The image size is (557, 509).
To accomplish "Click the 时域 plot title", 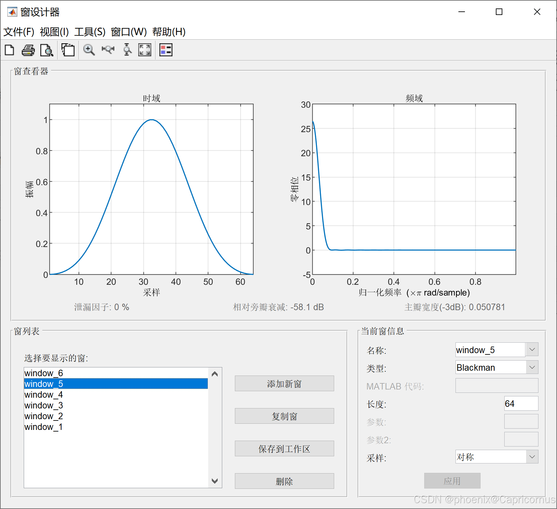I will point(152,98).
